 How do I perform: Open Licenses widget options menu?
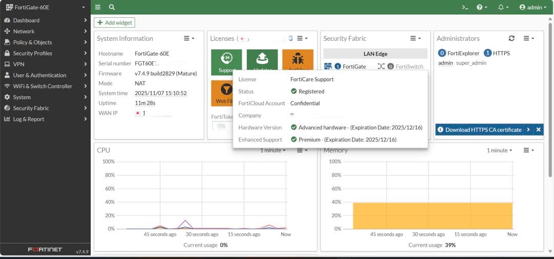302,38
